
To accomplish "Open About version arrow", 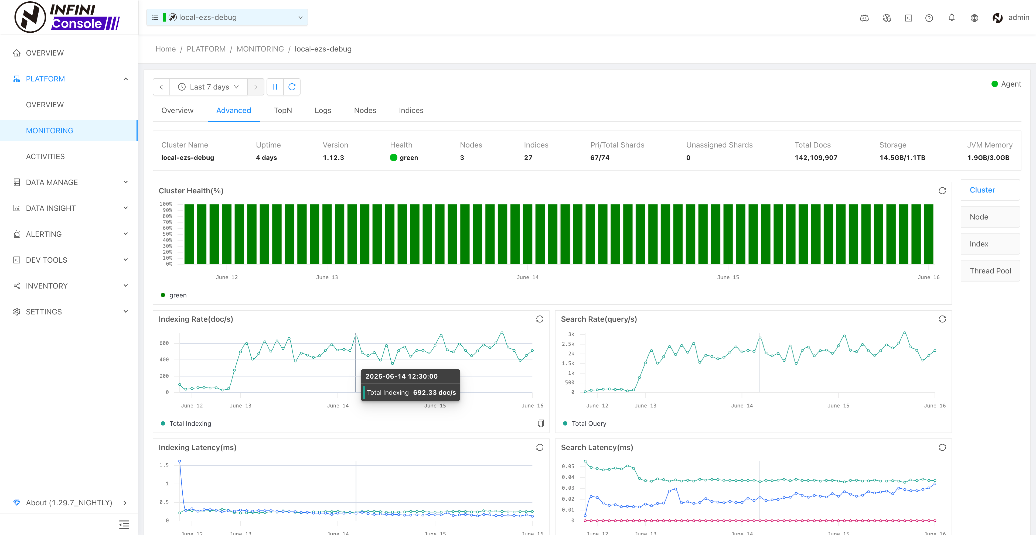I will coord(125,503).
